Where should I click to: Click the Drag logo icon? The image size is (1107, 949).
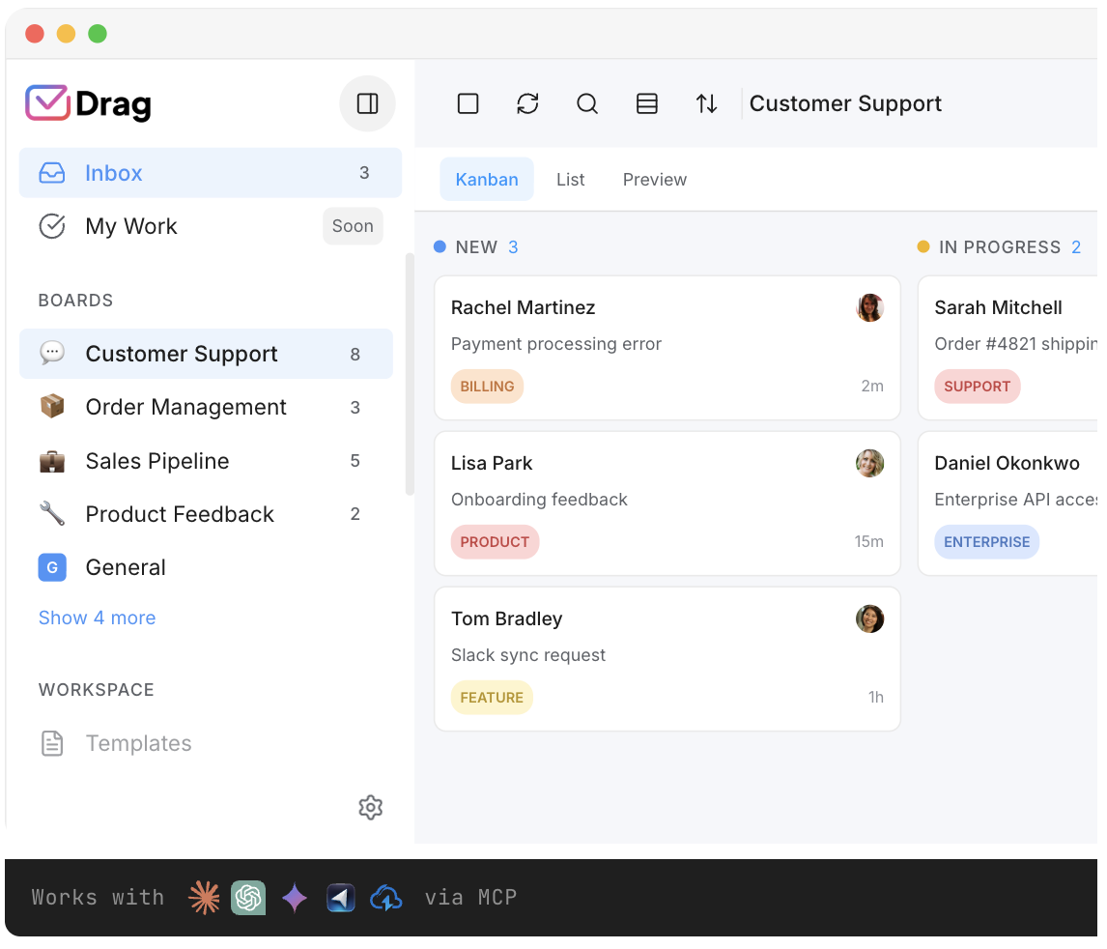[x=47, y=103]
